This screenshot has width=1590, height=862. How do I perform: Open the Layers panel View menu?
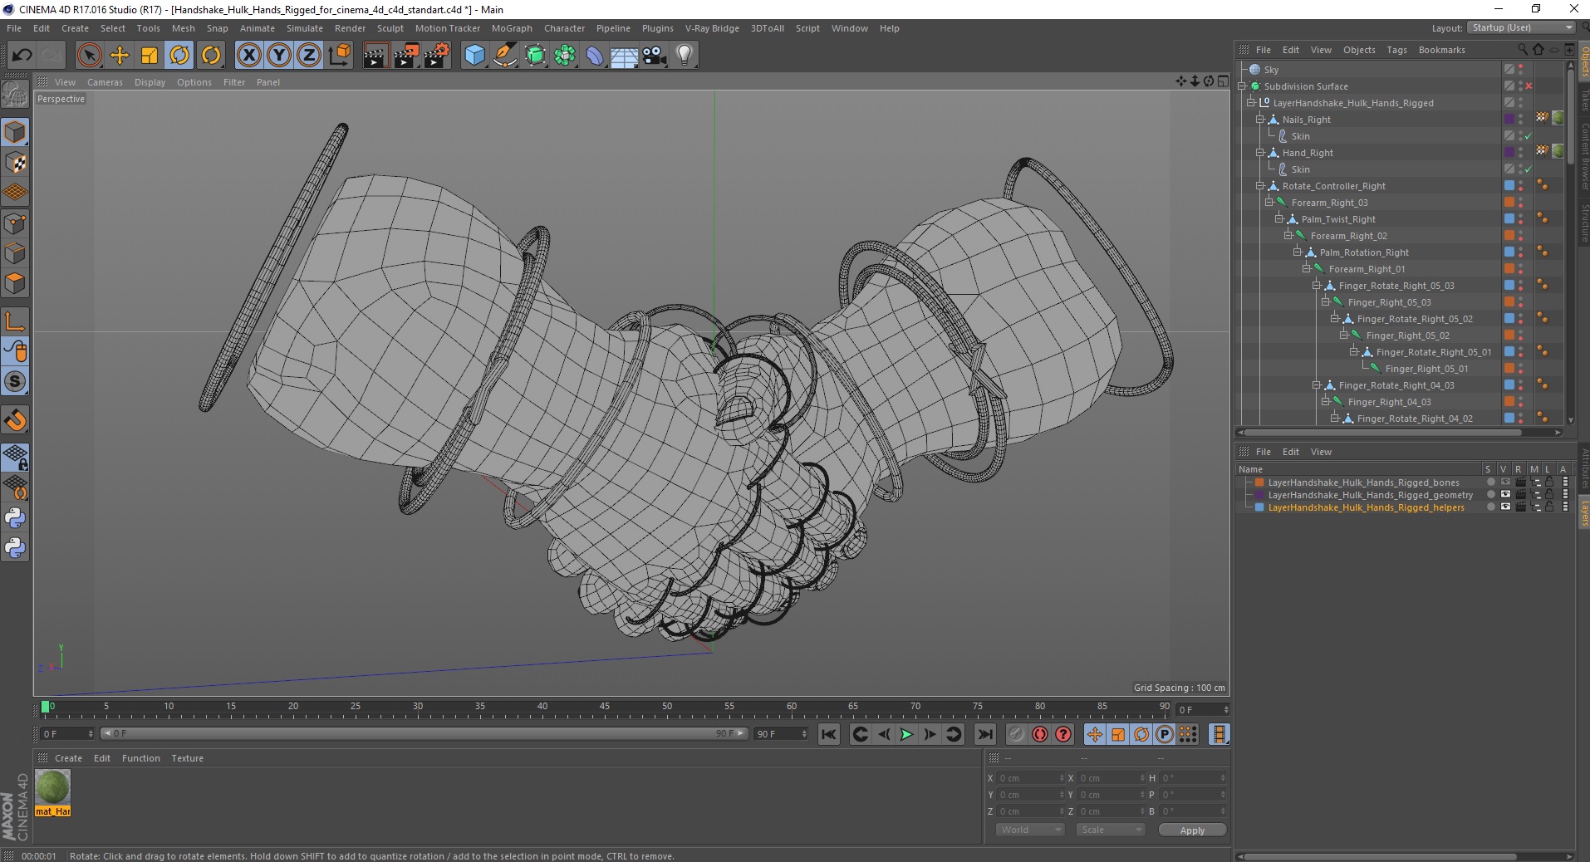[1321, 452]
